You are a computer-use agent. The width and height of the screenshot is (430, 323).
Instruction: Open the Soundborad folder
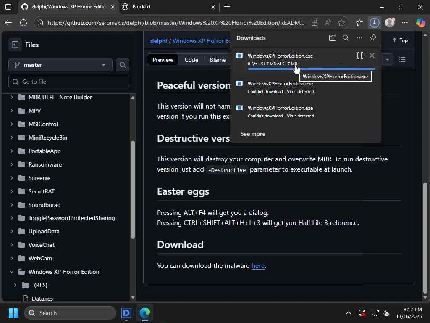tap(45, 205)
